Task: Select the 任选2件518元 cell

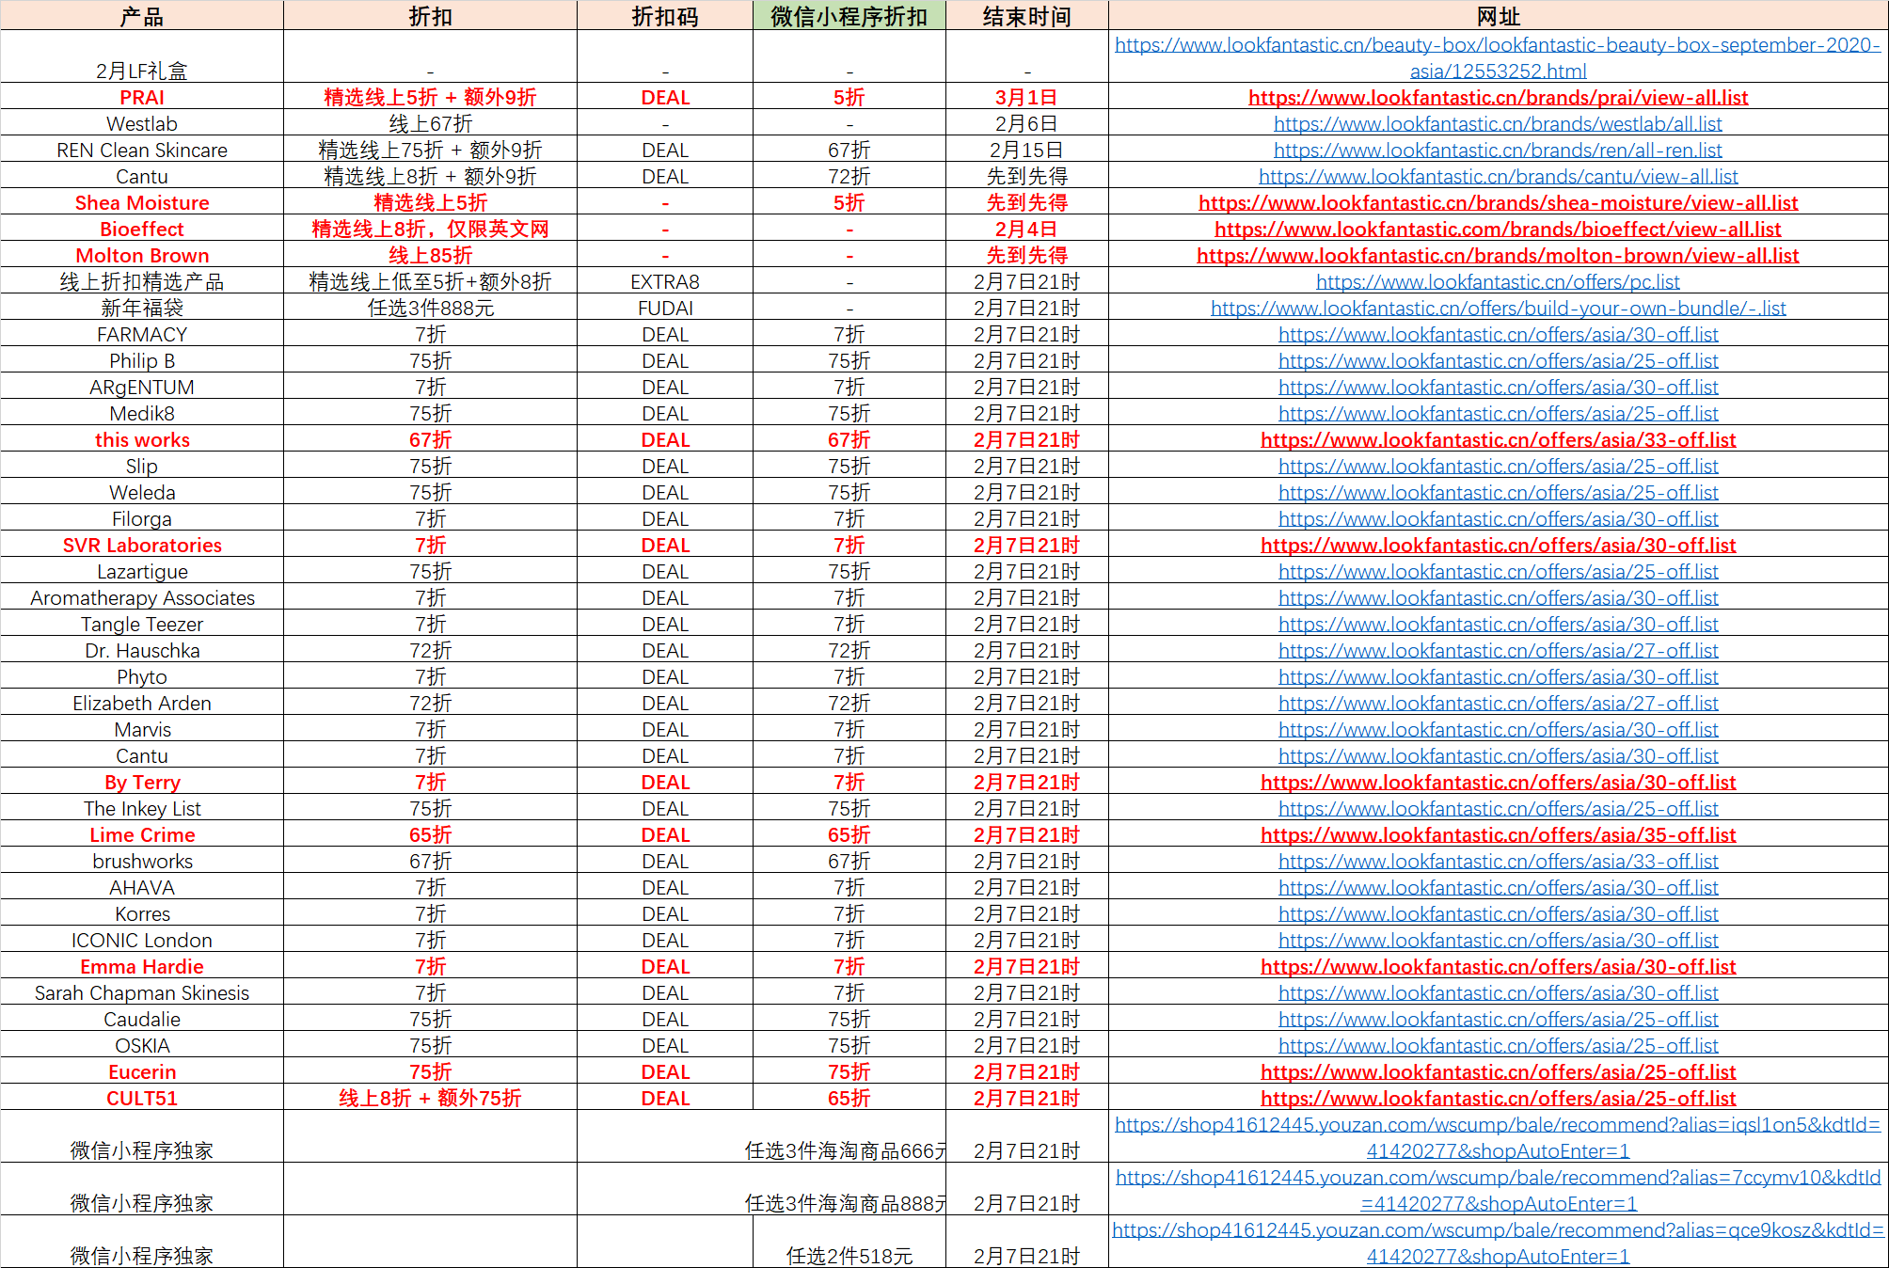Action: click(849, 1242)
